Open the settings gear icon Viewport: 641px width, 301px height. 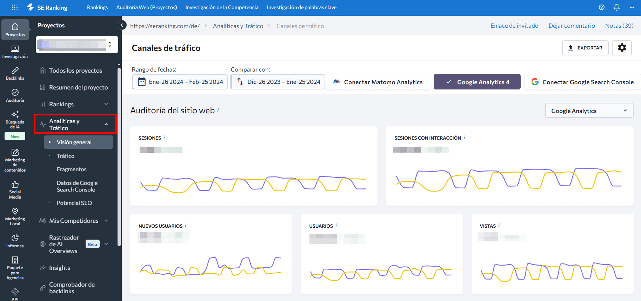coord(622,48)
